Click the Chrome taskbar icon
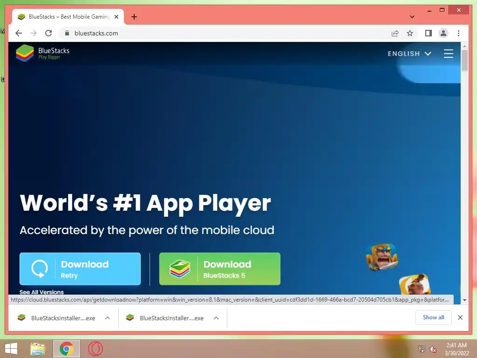The height and width of the screenshot is (358, 477). [66, 349]
